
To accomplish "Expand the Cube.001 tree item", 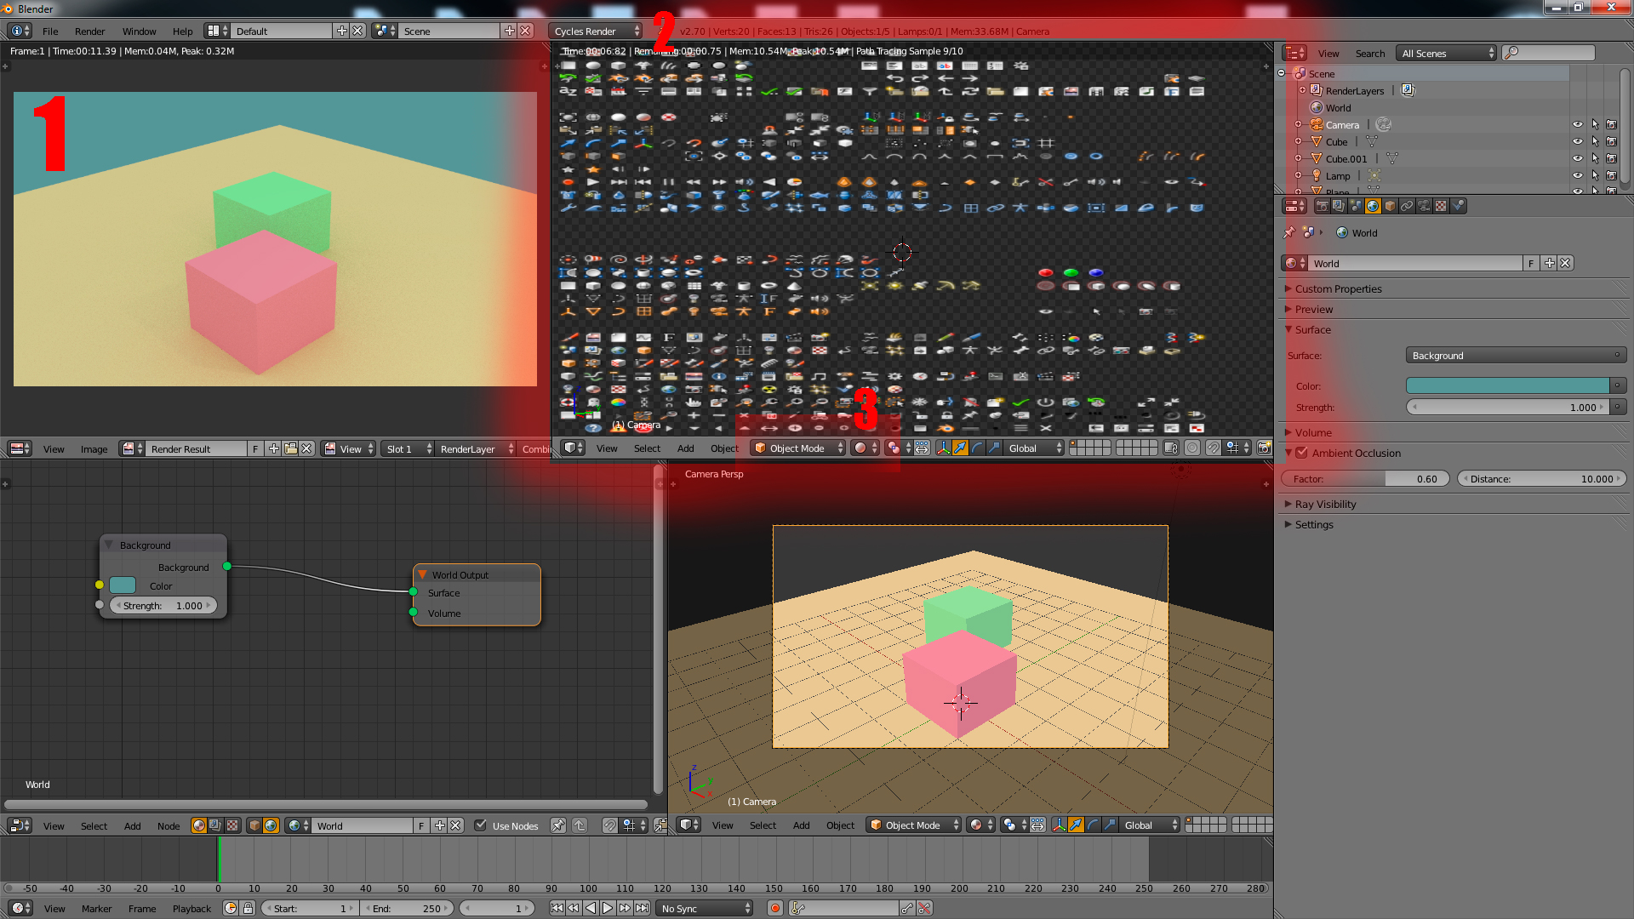I will (x=1298, y=159).
